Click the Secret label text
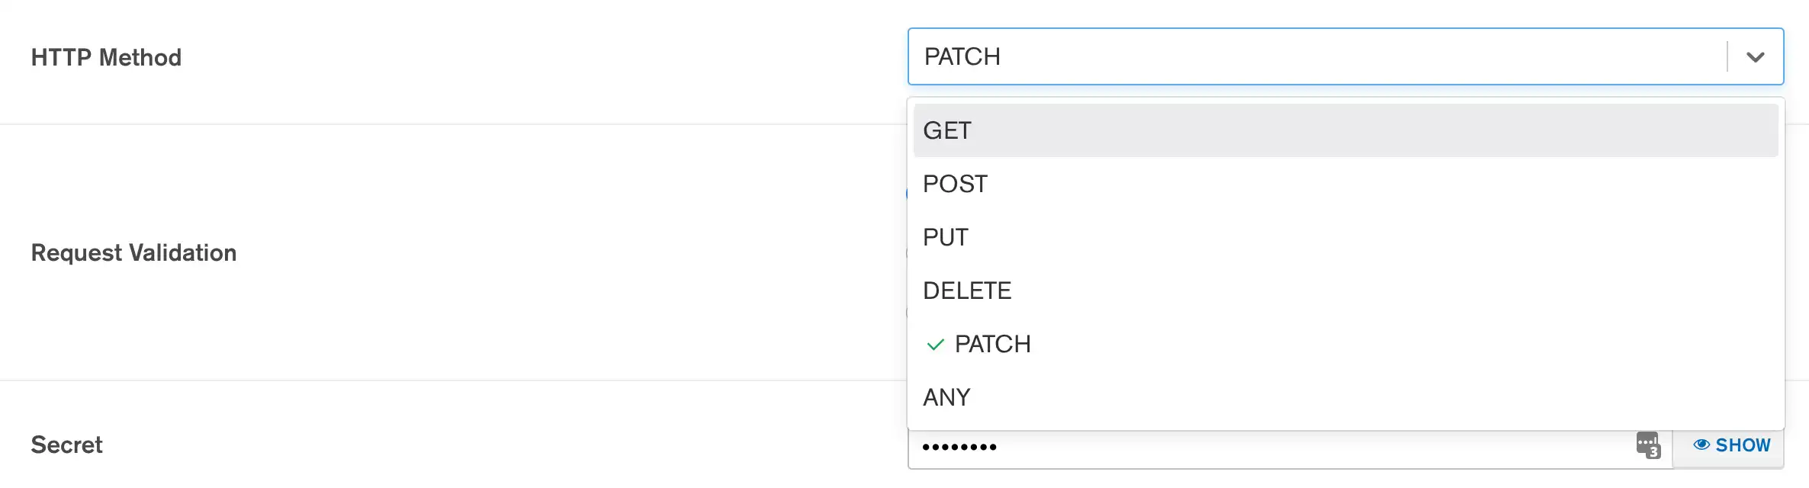Viewport: 1809px width, 488px height. [66, 445]
